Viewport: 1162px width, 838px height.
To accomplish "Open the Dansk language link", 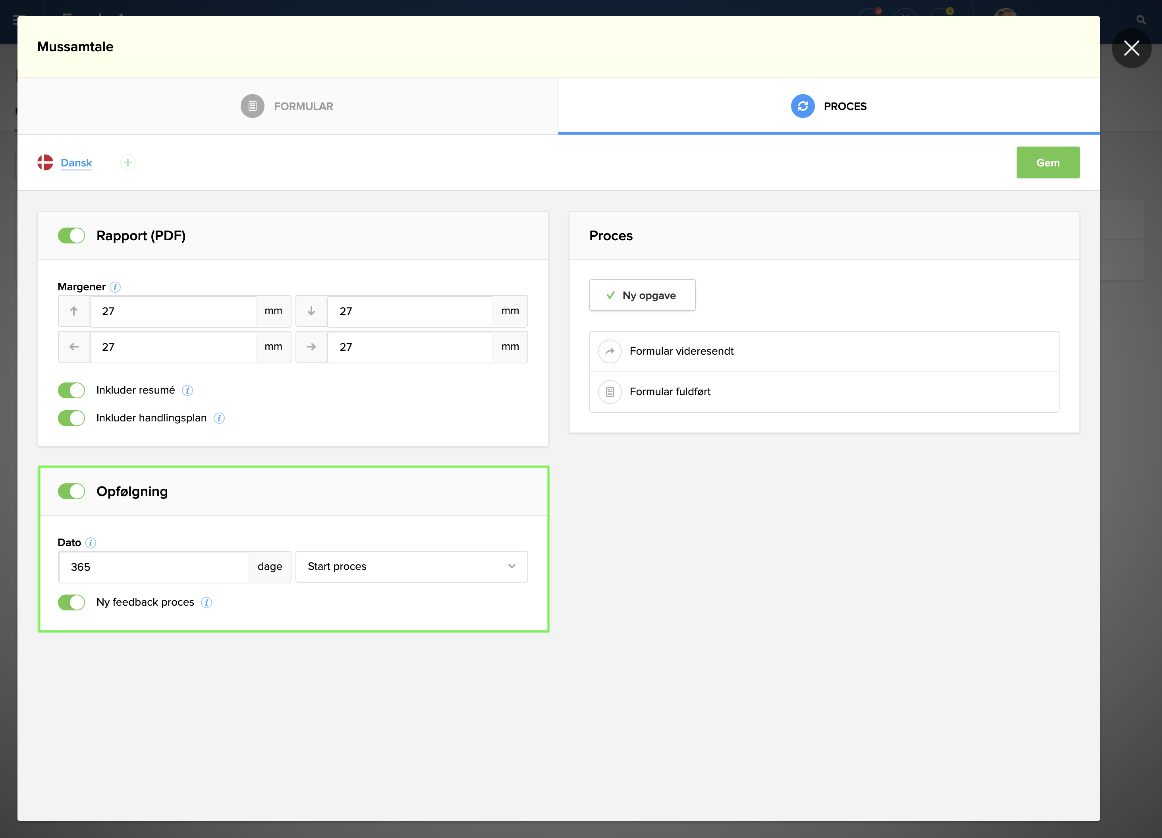I will click(x=76, y=162).
